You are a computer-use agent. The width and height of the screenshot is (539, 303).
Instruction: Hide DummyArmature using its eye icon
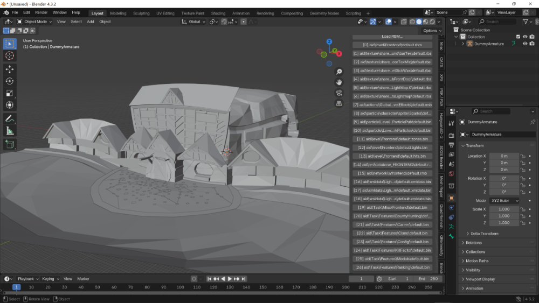525,44
